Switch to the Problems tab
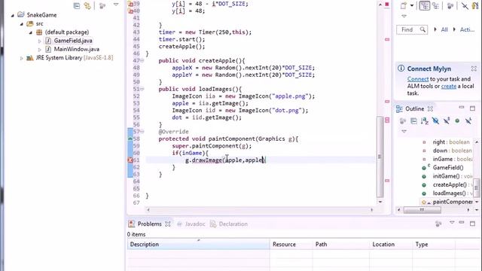The height and width of the screenshot is (271, 482). [x=149, y=224]
